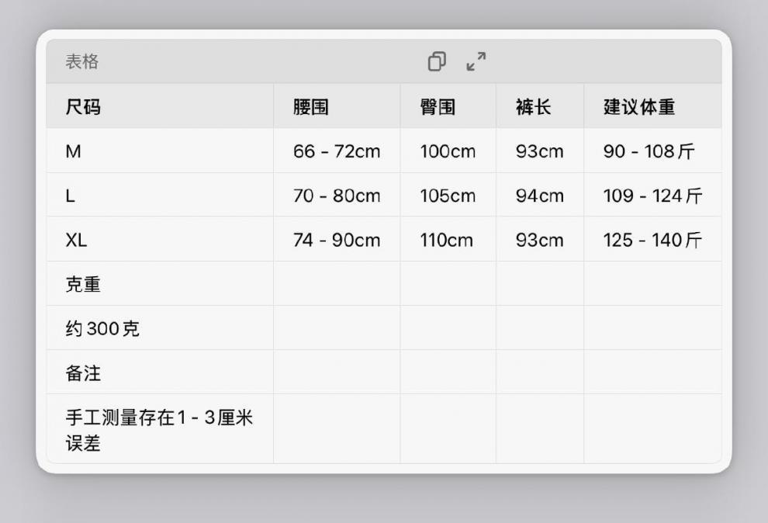Click the 表格 title label
The height and width of the screenshot is (523, 768).
(81, 62)
